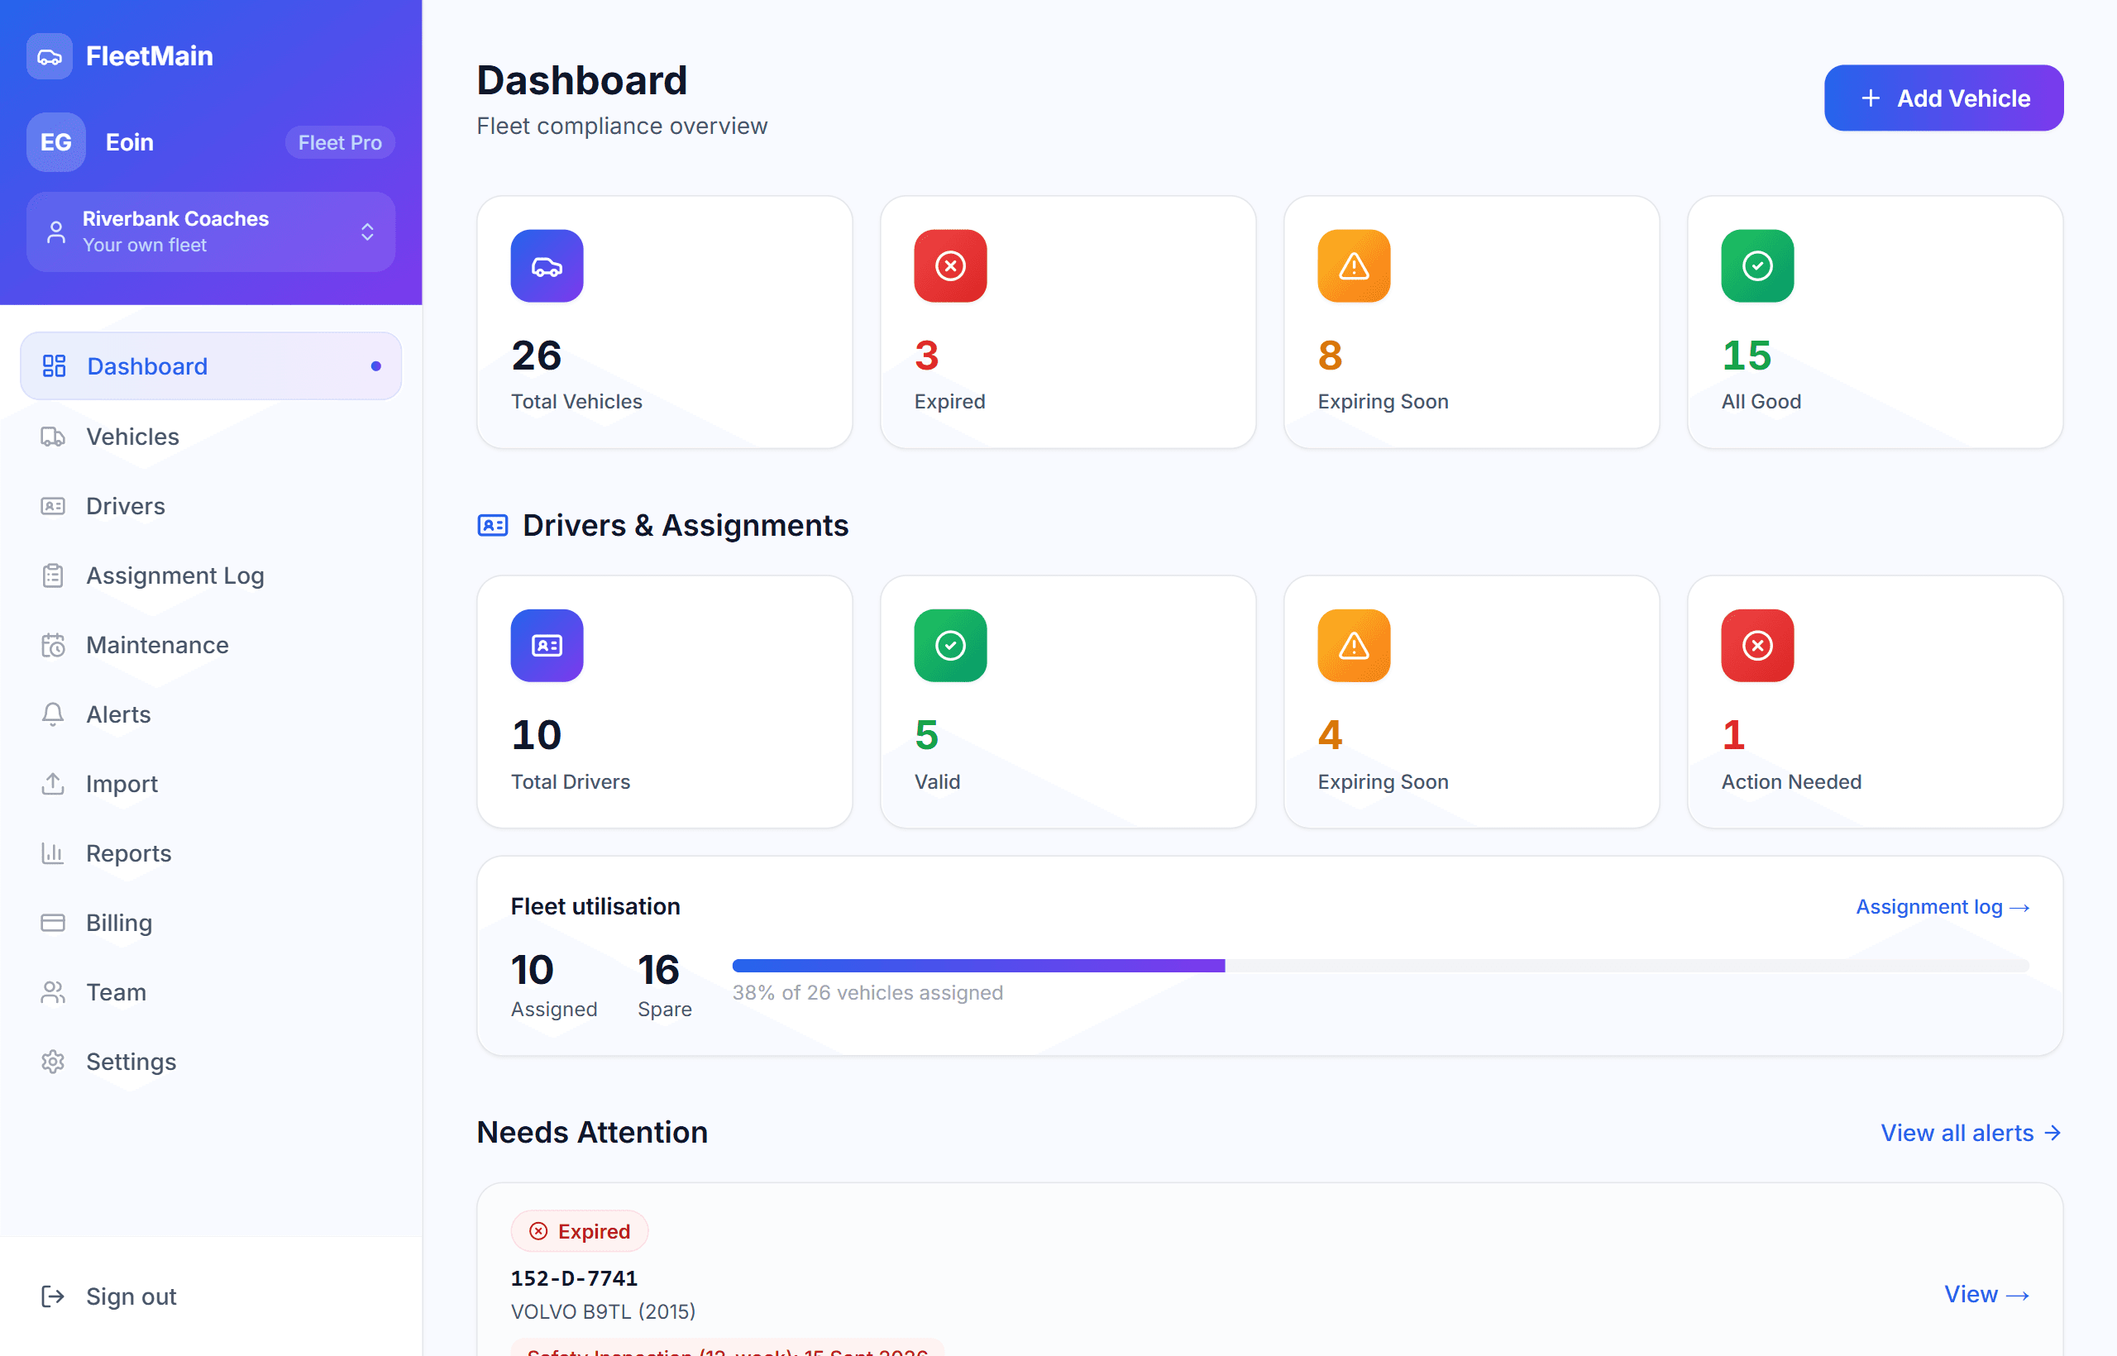Click the Drivers & Assignments heading icon

(x=492, y=526)
